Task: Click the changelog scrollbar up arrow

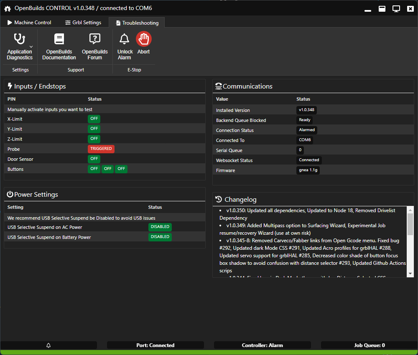Action: [410, 210]
